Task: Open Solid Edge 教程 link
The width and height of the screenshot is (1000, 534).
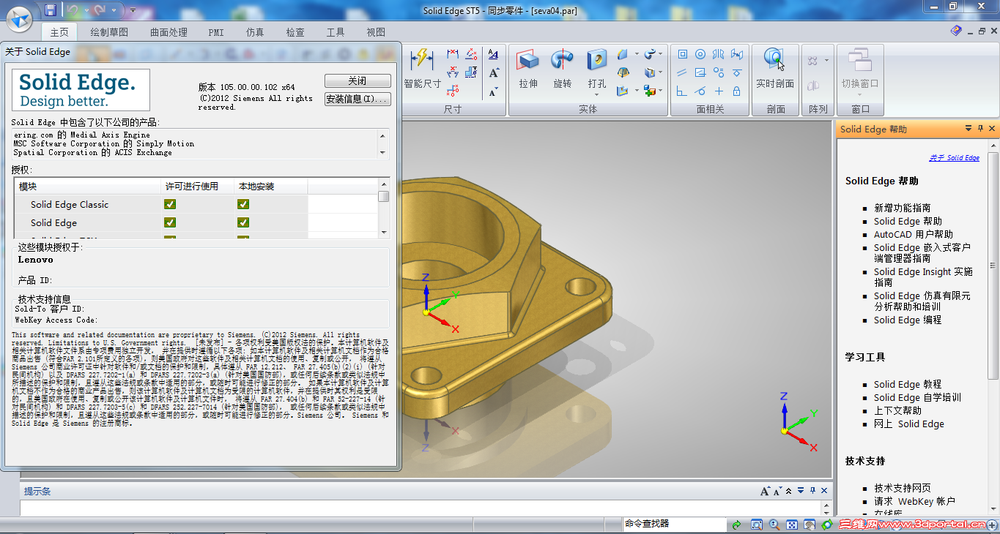Action: click(x=908, y=384)
